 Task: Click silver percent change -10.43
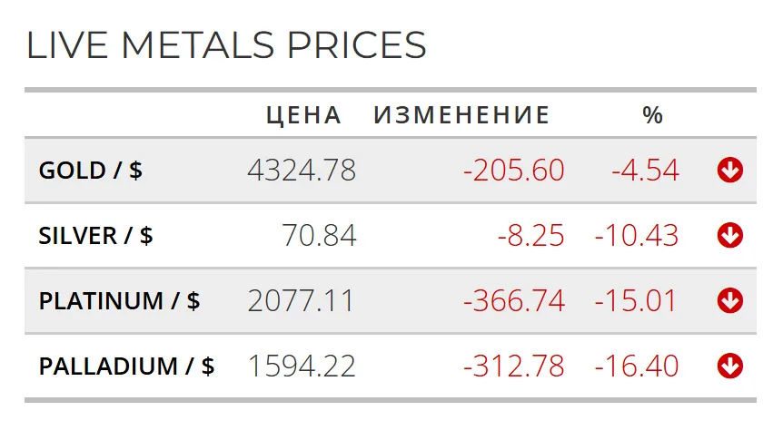637,236
